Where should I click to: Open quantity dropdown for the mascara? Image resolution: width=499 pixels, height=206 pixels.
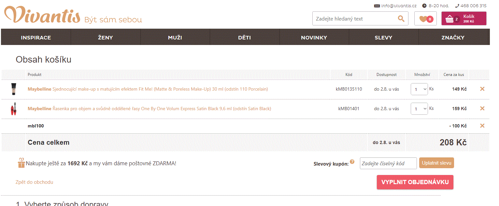click(x=419, y=109)
